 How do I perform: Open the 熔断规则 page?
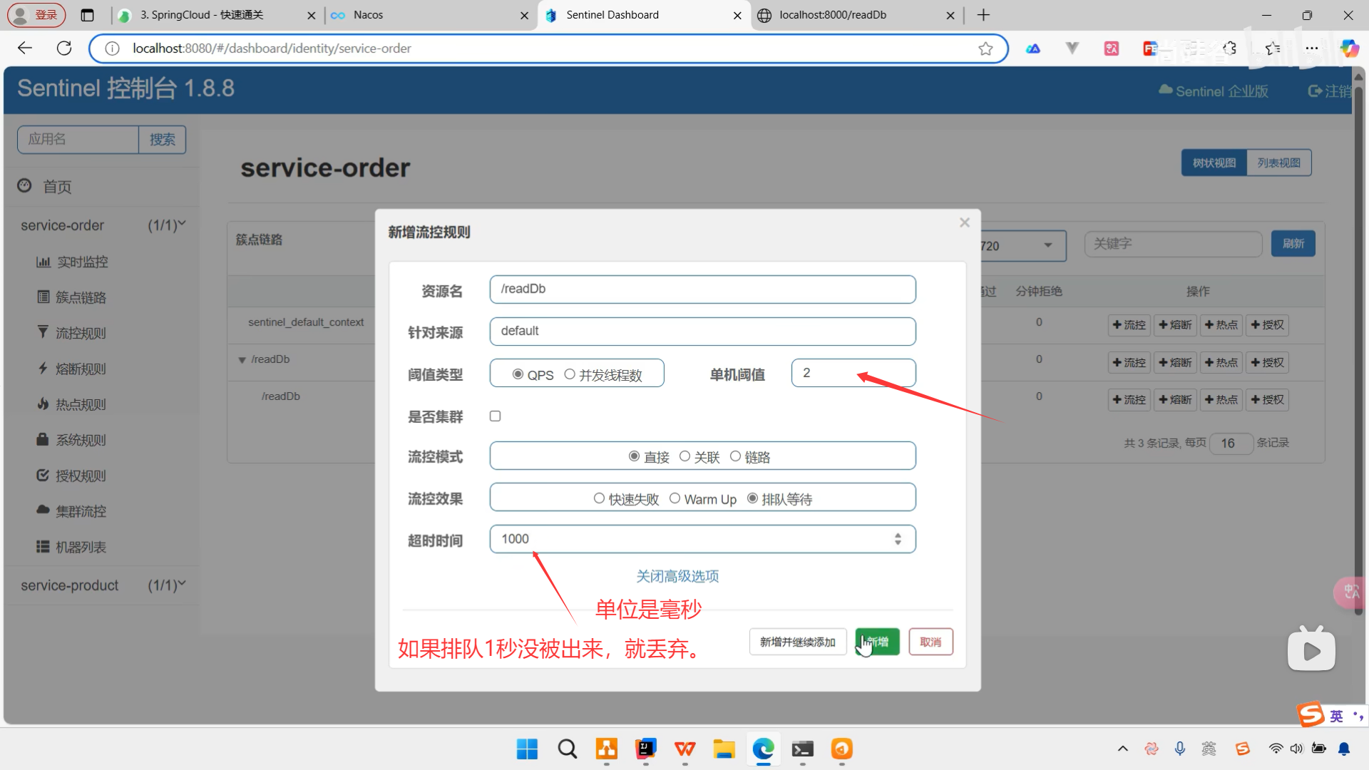(81, 369)
